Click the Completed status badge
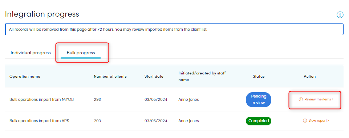Viewport: 349px width, 138px height. tap(259, 121)
